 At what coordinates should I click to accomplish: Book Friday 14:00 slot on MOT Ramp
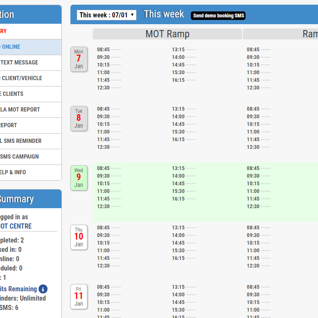[x=184, y=295]
